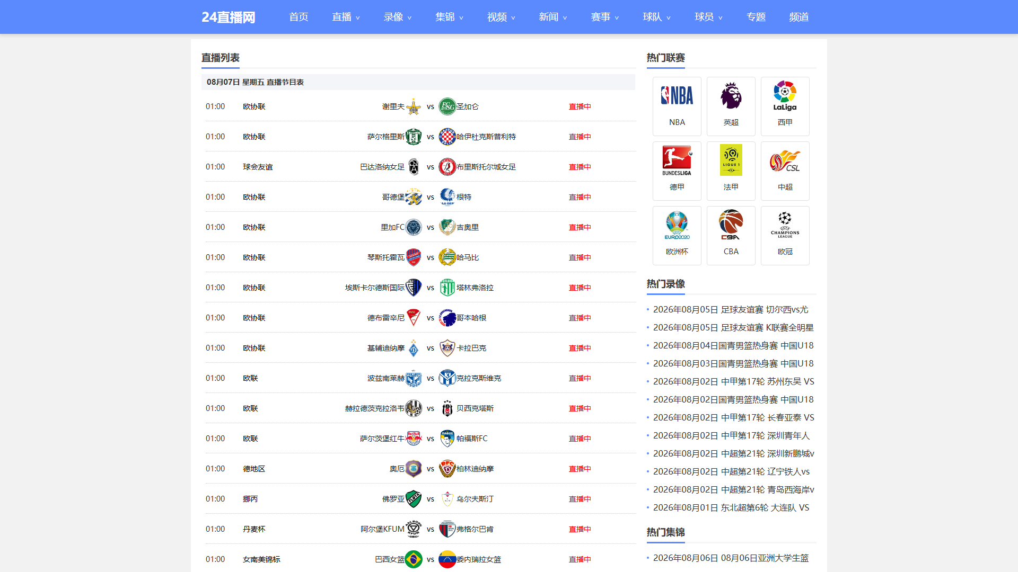Screen dimensions: 1018x572
Task: Click 球会友谊 league label
Action: click(x=258, y=167)
